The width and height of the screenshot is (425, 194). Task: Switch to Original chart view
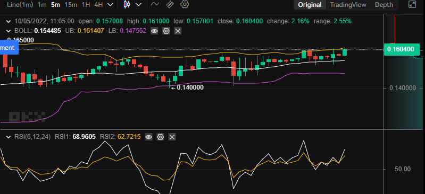click(310, 5)
